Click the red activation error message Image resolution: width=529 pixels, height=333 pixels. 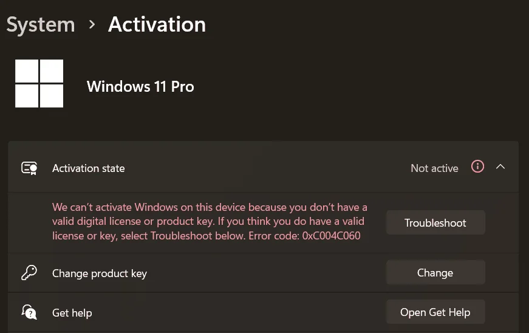[210, 221]
